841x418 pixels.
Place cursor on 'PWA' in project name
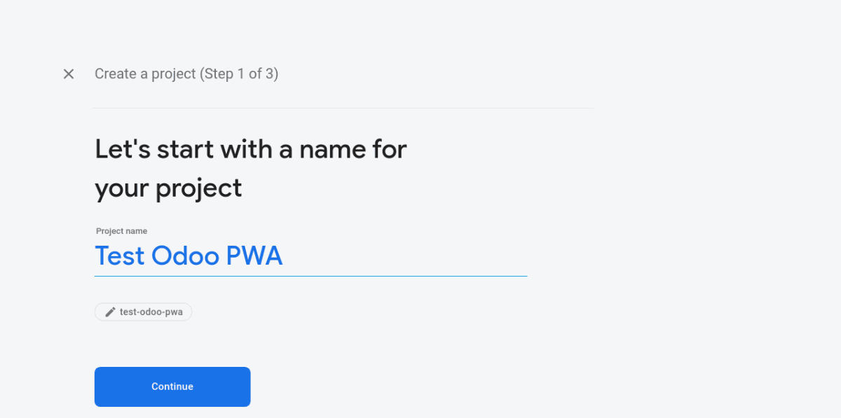[x=254, y=256]
